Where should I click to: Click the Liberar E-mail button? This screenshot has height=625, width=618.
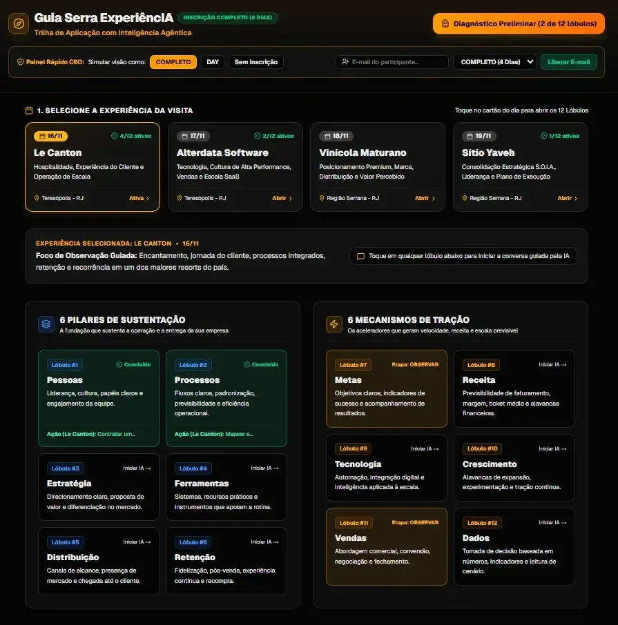tap(568, 62)
